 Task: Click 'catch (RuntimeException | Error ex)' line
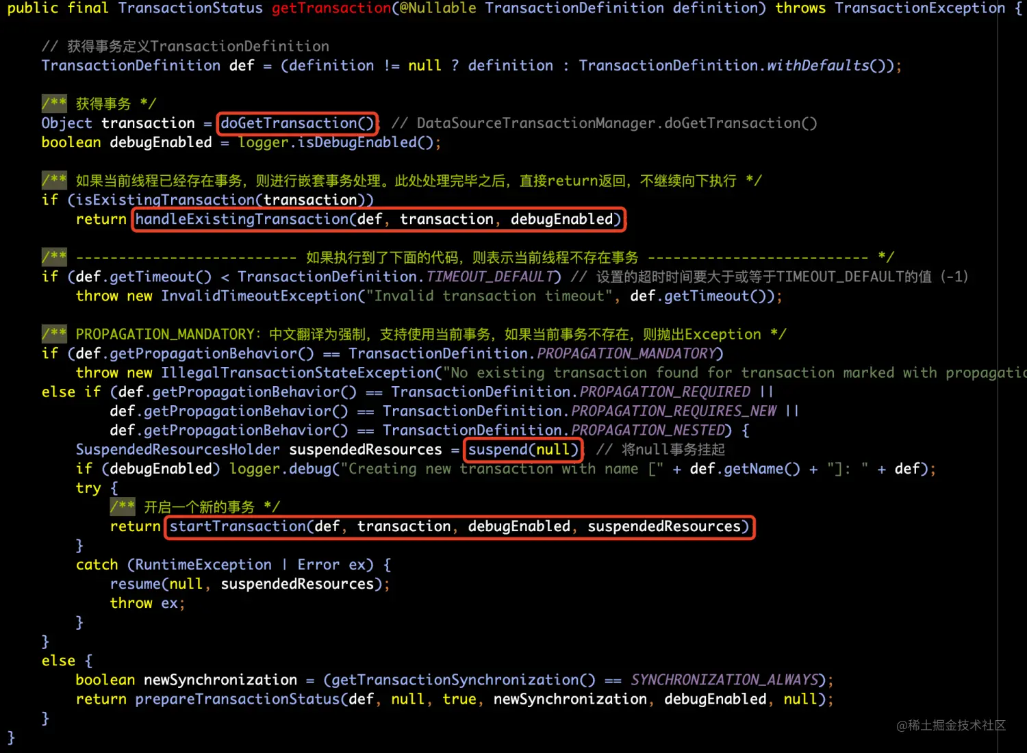233,565
